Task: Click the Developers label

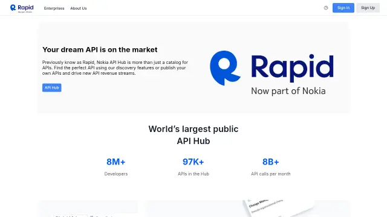Action: [x=115, y=174]
